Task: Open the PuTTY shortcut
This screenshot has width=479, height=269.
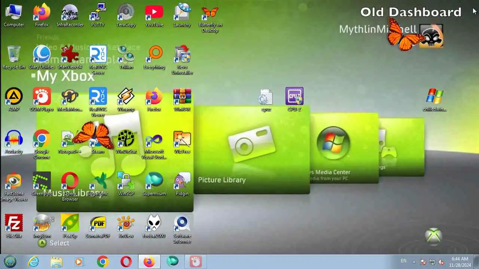Action: [x=98, y=15]
